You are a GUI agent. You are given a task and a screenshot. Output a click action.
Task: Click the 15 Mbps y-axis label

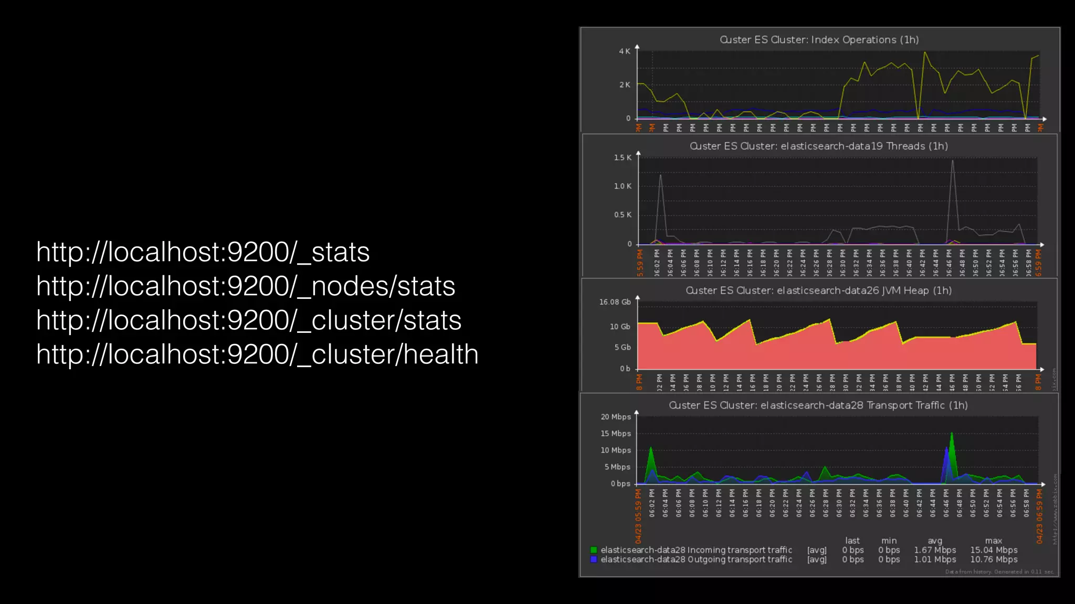616,434
